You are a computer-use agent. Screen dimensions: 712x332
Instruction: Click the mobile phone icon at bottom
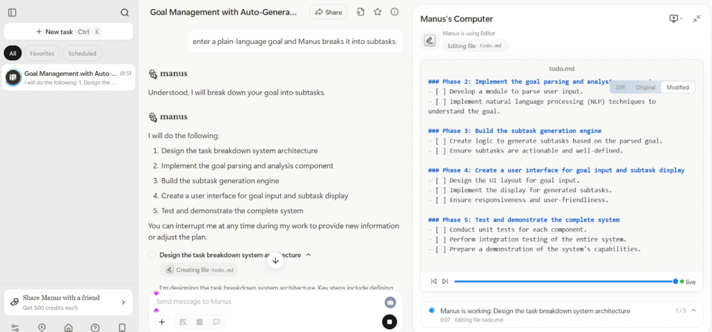pyautogui.click(x=122, y=327)
